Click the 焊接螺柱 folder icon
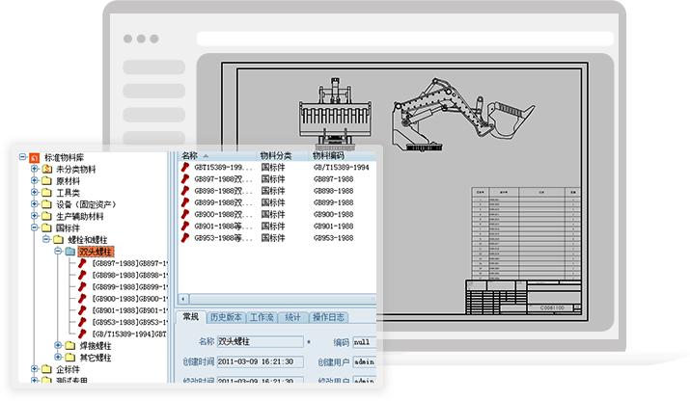 pyautogui.click(x=70, y=345)
